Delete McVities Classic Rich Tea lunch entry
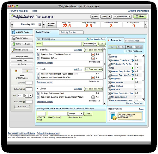 click(38, 78)
